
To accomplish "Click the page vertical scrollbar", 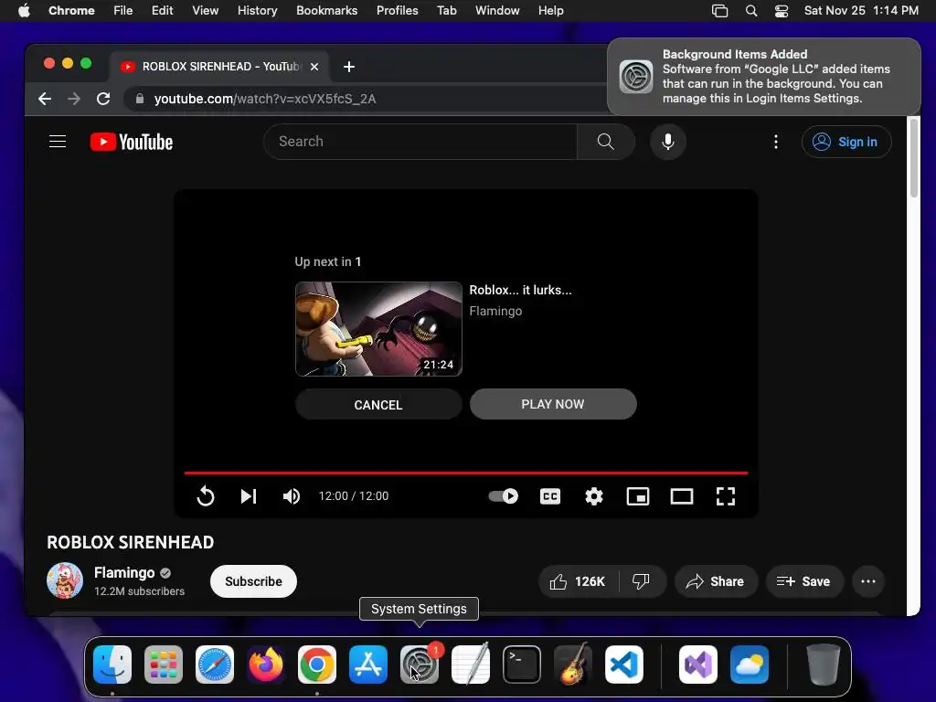I will tap(913, 157).
